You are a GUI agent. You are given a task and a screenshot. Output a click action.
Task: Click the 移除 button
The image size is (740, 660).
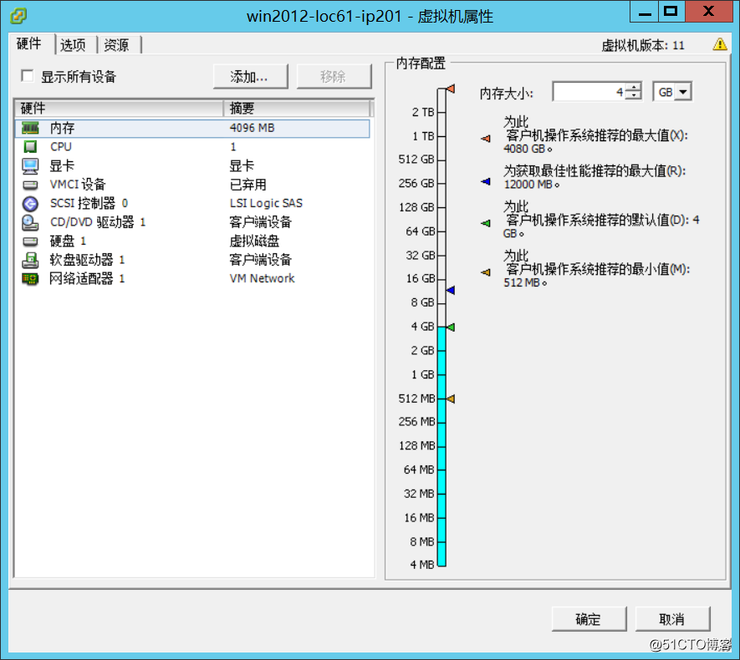334,76
